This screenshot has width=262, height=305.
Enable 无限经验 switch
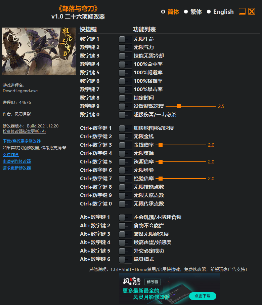pyautogui.click(x=125, y=170)
